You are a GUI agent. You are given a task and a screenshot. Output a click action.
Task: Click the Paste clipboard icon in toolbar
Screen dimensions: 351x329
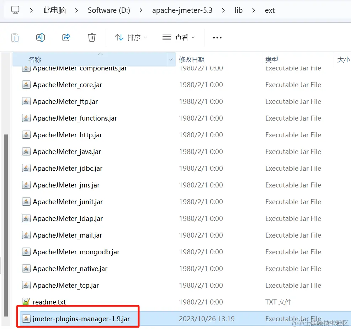coord(15,37)
